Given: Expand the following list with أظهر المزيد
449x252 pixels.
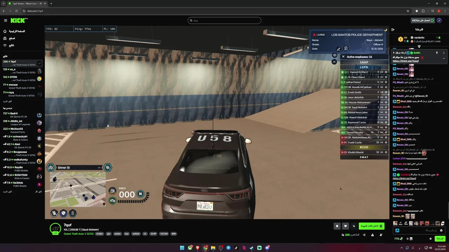Looking at the screenshot, I should (x=7, y=101).
